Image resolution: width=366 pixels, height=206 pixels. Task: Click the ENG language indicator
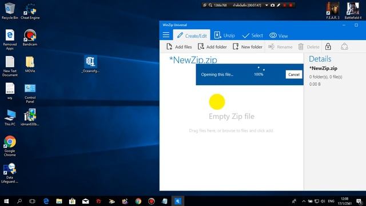(331, 201)
